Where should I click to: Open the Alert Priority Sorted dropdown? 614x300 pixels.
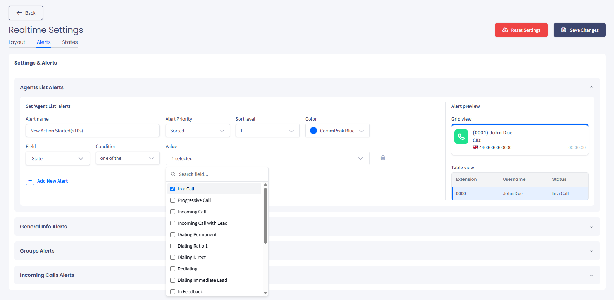click(197, 131)
